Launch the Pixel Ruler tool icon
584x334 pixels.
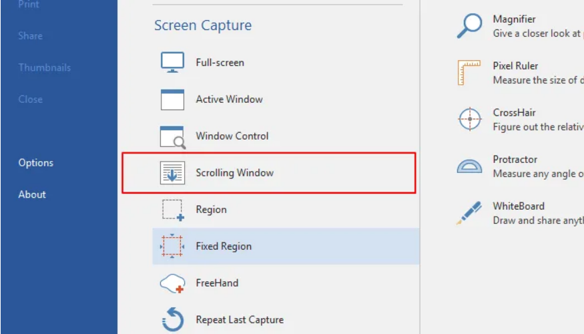[469, 73]
